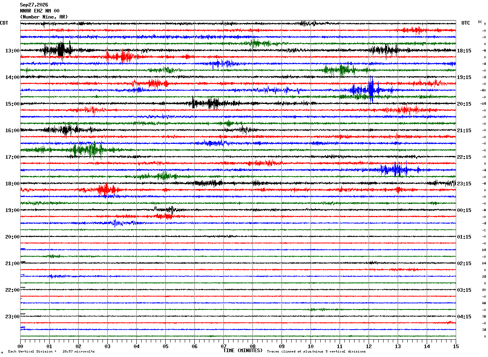Click the 23:00 CDT time label
Screen dimensions: 488x357
[12, 317]
